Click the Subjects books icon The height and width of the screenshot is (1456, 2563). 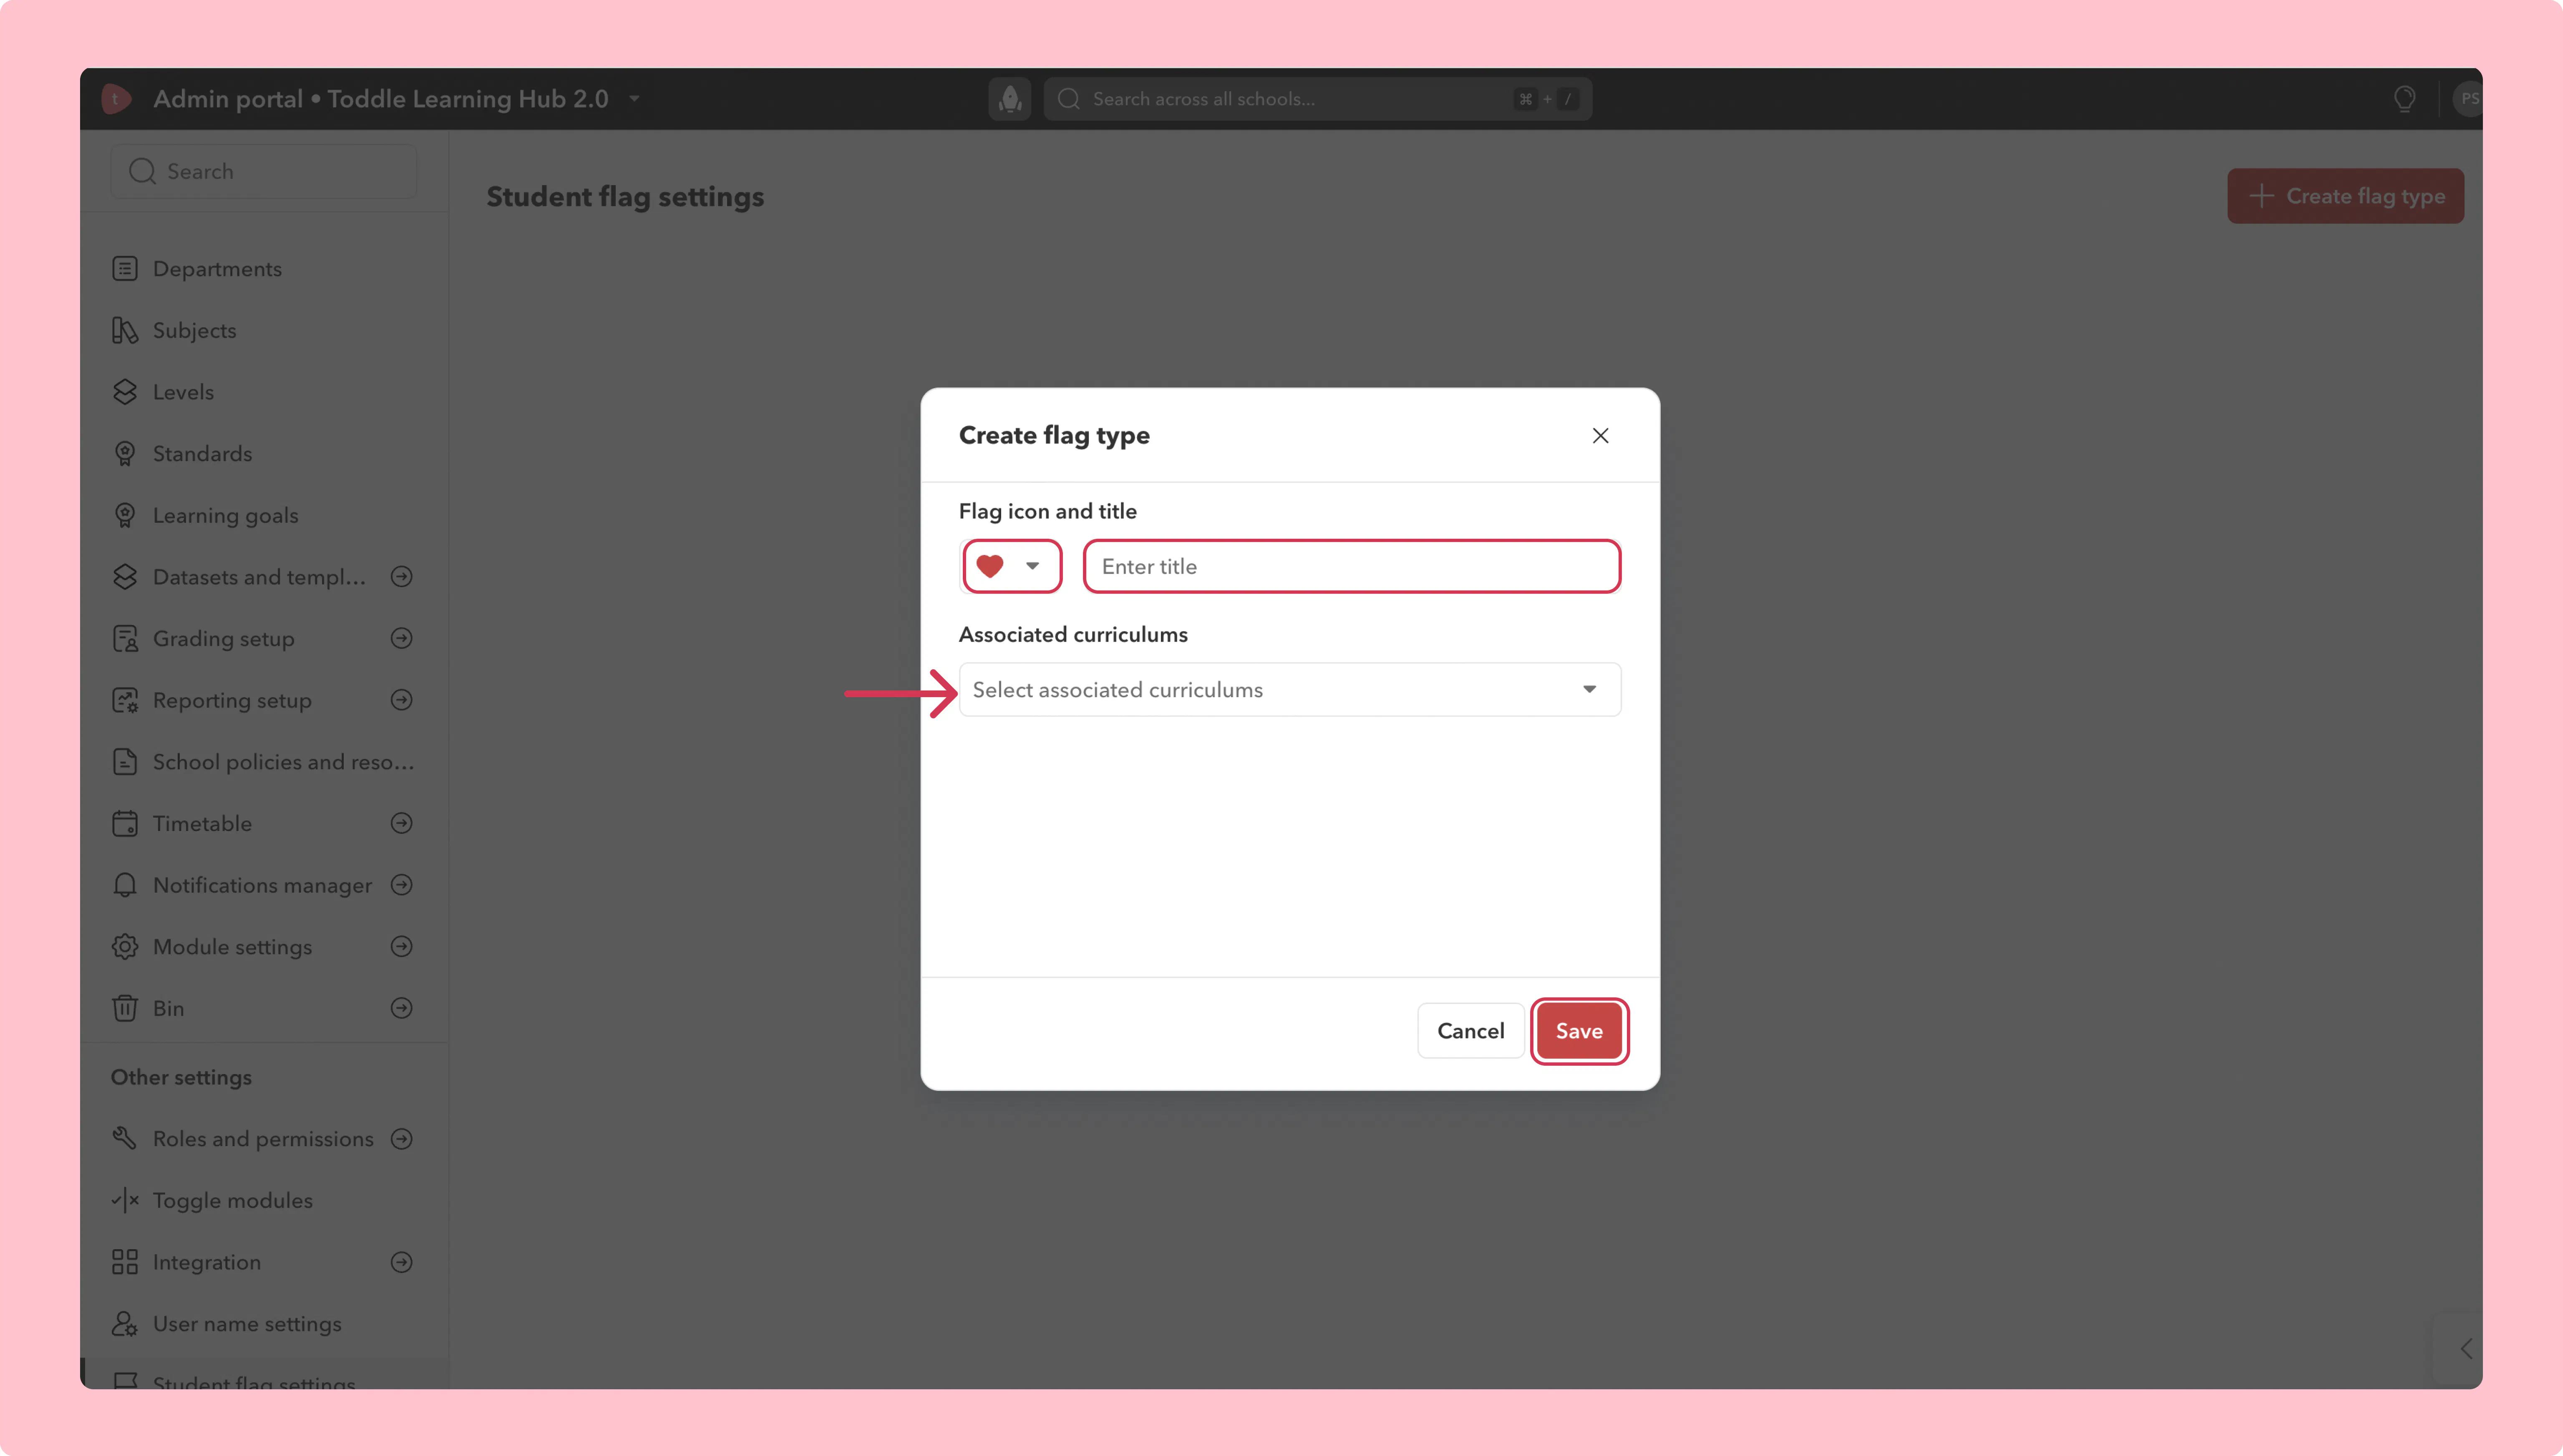[125, 331]
